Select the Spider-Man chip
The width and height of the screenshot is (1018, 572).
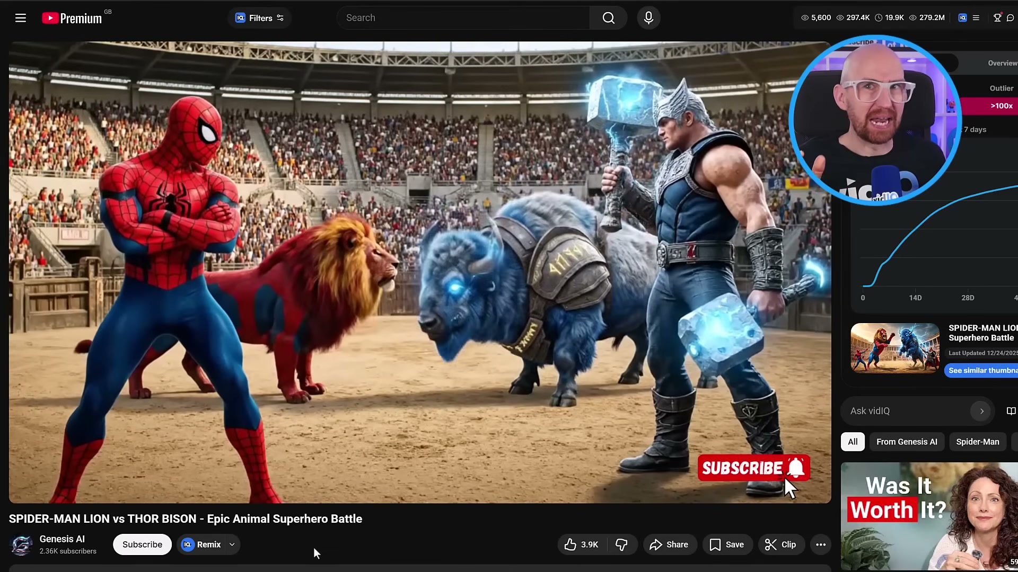(978, 442)
